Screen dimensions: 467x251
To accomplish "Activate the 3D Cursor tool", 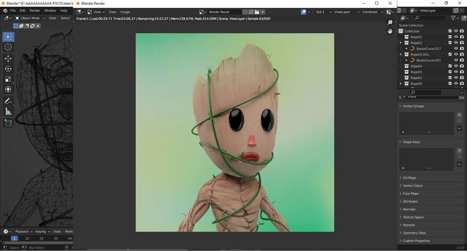I will pos(8,47).
